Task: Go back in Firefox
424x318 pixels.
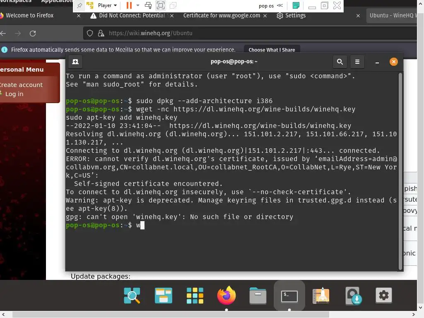Action: pos(3,33)
